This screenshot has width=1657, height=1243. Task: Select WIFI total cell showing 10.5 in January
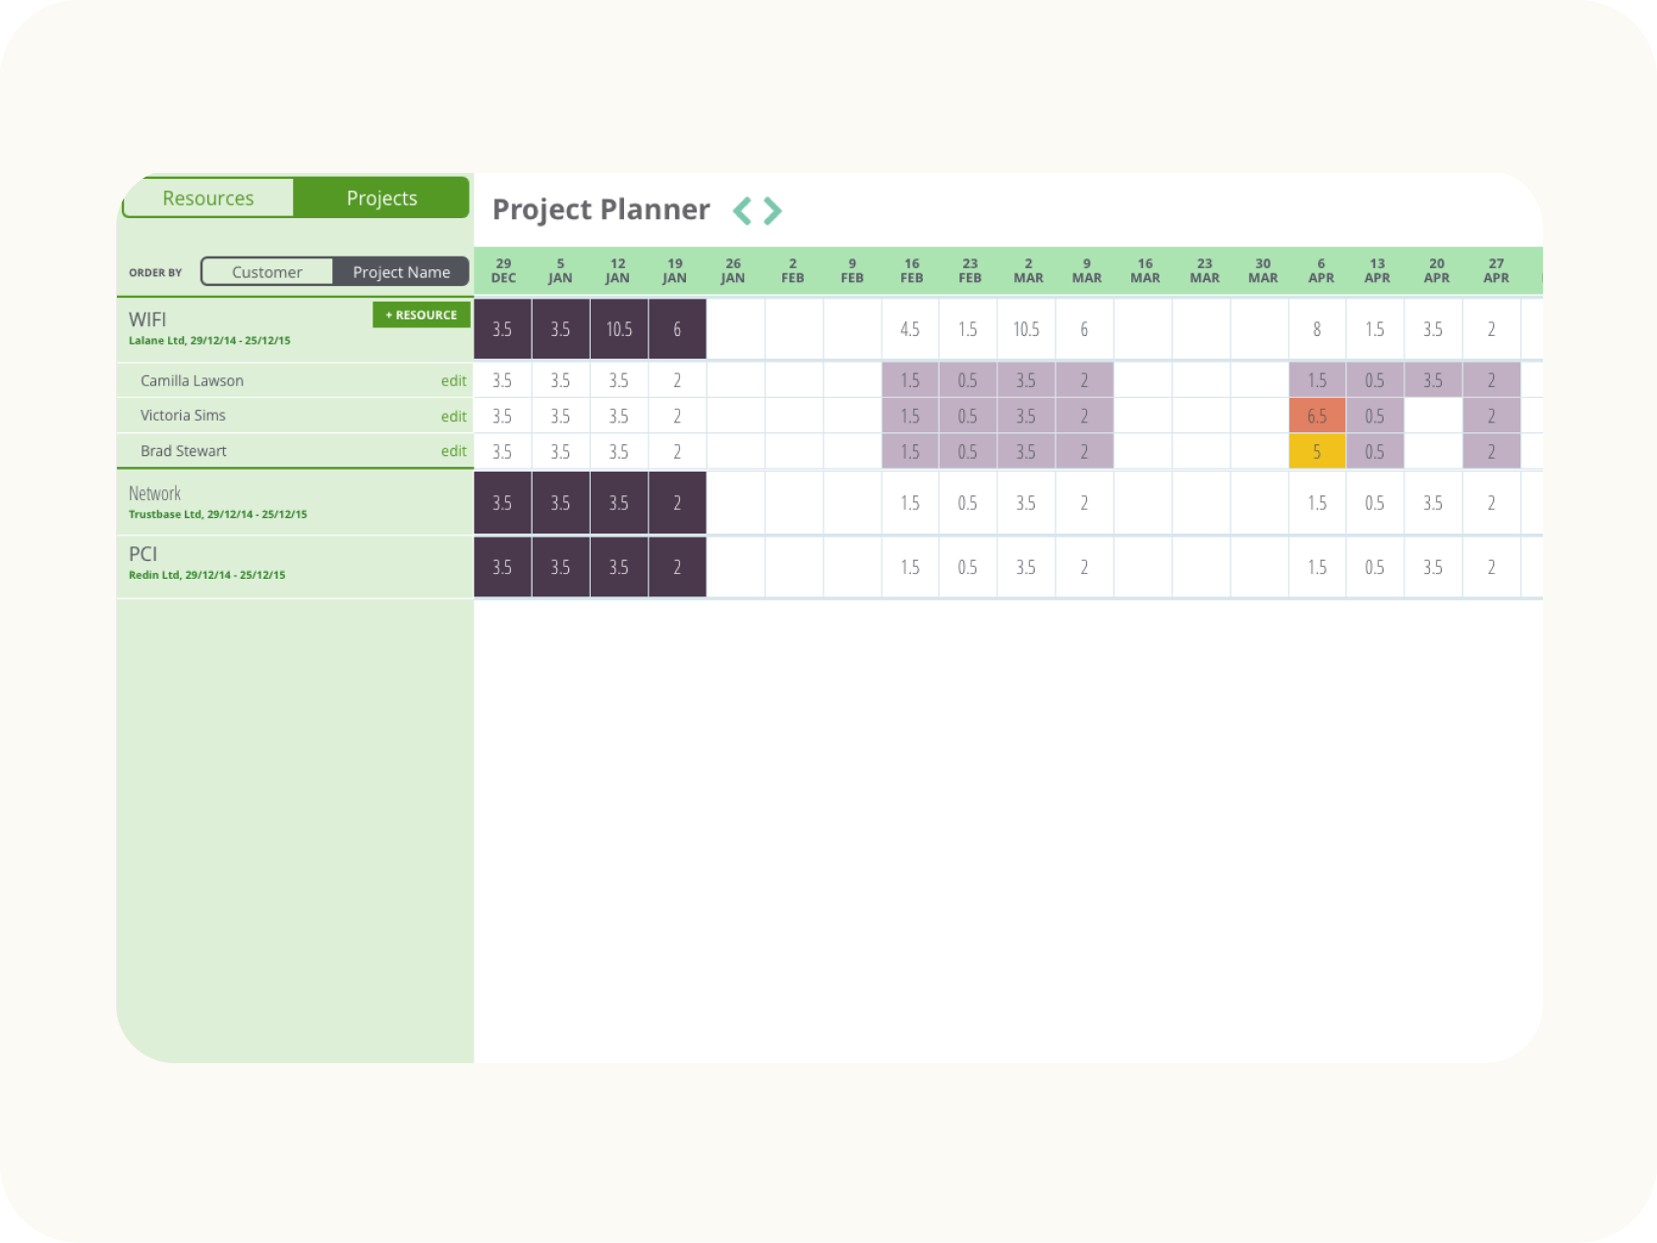[x=619, y=329]
